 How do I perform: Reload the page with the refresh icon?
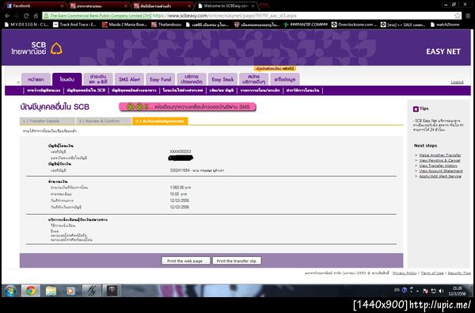(26, 16)
